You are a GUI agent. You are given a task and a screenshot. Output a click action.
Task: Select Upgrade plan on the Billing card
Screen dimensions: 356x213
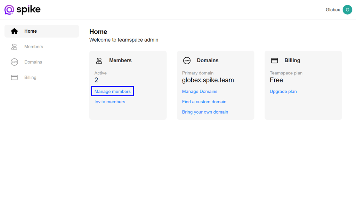(x=283, y=91)
